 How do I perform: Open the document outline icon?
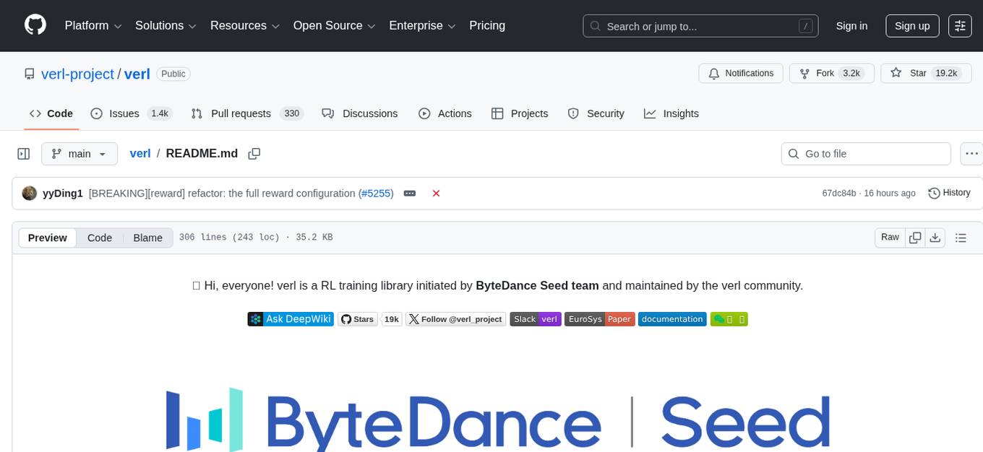click(x=961, y=238)
